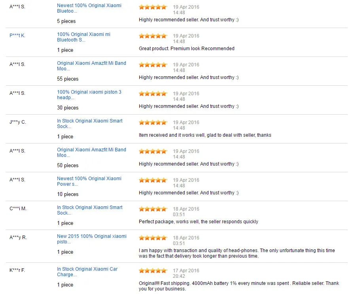Open the 100% Original xiaomi piston 3 headp... link
This screenshot has width=352, height=294.
point(89,94)
